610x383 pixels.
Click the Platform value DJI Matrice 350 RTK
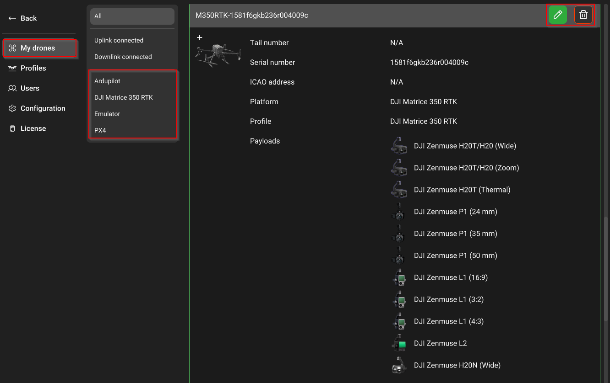pos(424,101)
